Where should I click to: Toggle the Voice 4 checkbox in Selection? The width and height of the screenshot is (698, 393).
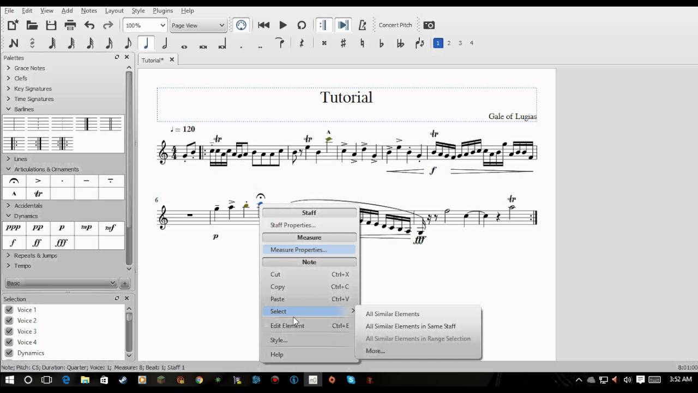tap(9, 342)
